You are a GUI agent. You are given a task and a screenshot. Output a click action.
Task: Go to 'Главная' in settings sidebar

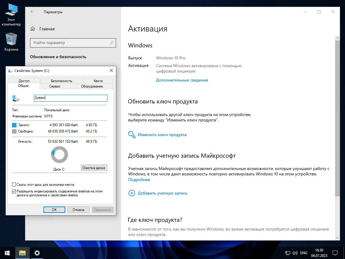click(x=47, y=29)
